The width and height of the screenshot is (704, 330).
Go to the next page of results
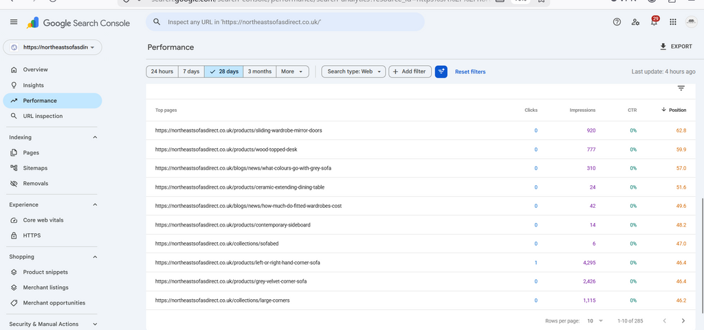click(683, 320)
